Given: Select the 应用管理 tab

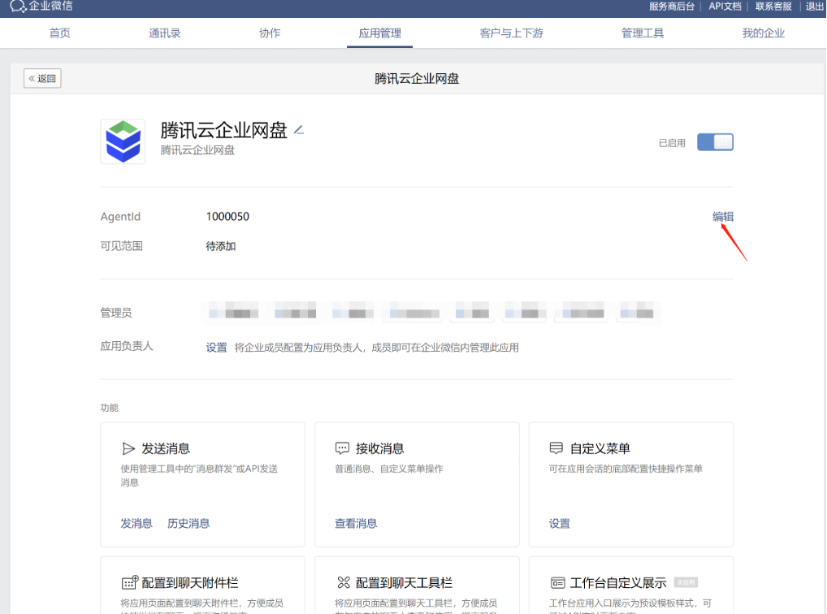Looking at the screenshot, I should (379, 33).
